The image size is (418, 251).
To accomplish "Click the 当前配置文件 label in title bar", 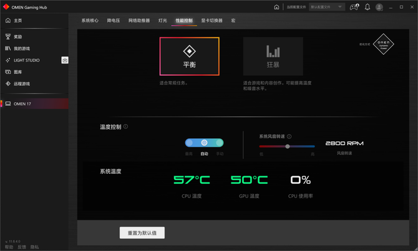I will [296, 7].
